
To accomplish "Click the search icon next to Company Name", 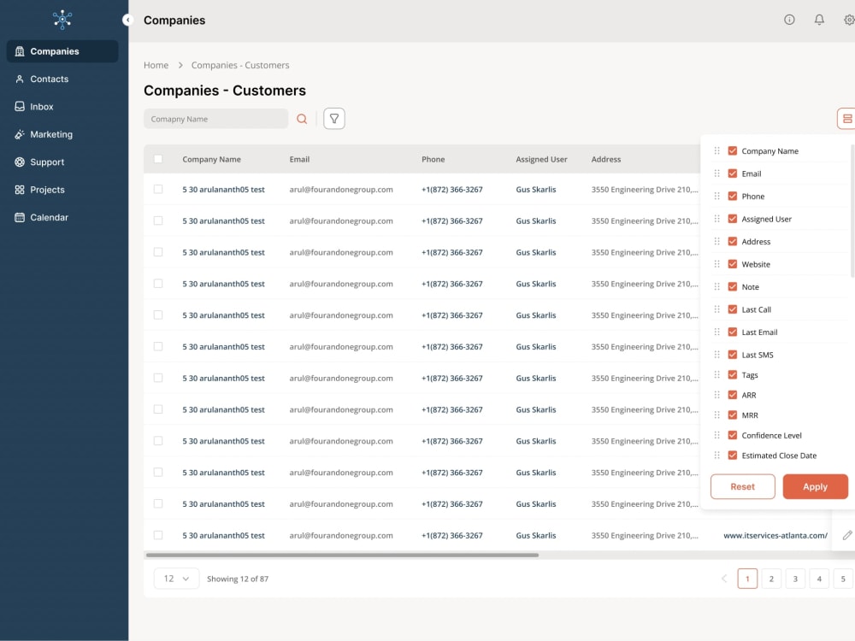I will (302, 118).
